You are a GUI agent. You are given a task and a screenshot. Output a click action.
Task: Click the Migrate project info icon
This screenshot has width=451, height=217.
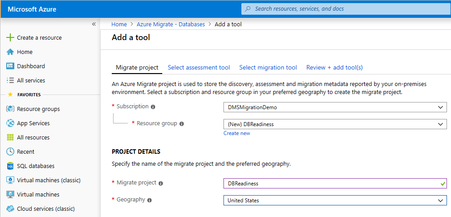[160, 183]
